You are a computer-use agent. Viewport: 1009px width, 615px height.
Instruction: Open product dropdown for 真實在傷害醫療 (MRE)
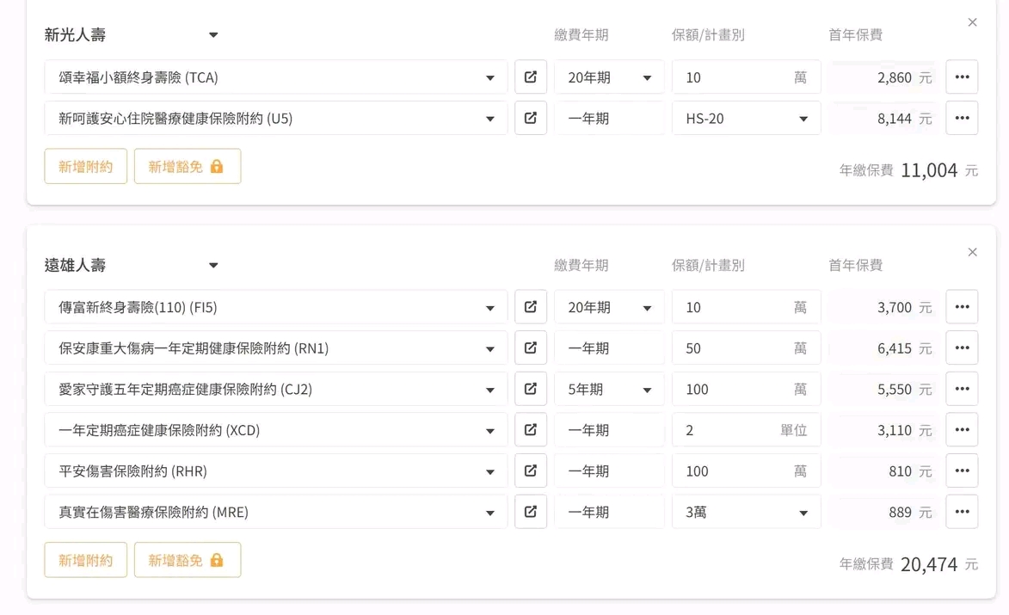point(276,512)
